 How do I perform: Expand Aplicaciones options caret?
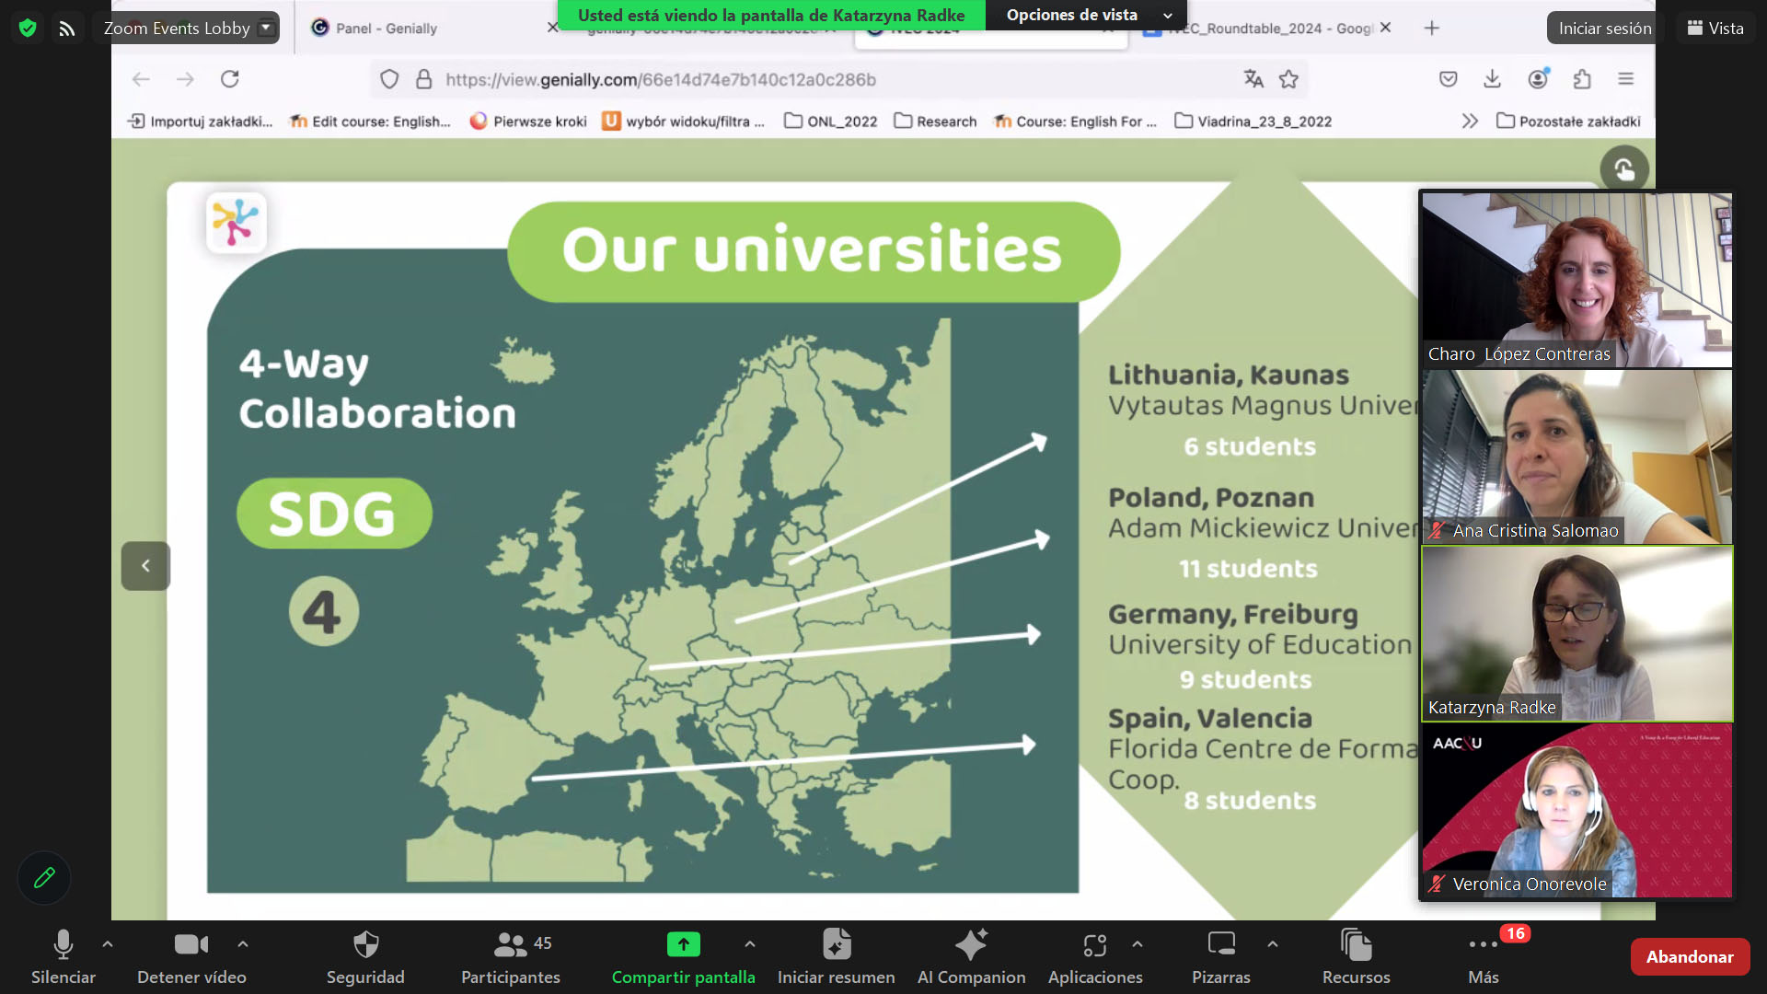1138,944
